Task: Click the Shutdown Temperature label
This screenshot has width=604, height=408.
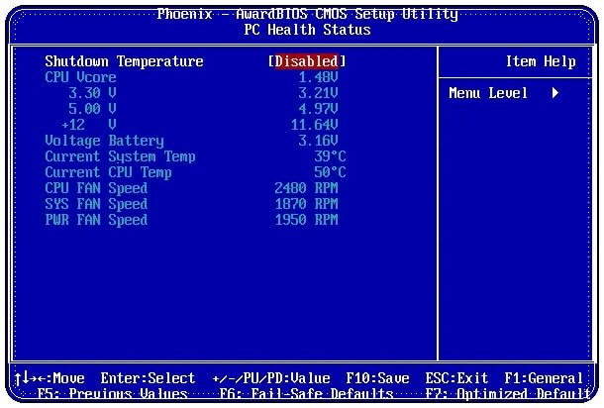Action: coord(124,61)
